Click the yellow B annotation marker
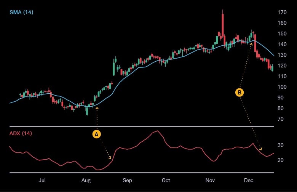 pos(240,93)
